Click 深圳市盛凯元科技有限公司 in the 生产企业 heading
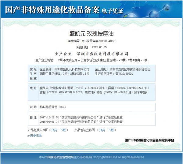 coord(102,54)
